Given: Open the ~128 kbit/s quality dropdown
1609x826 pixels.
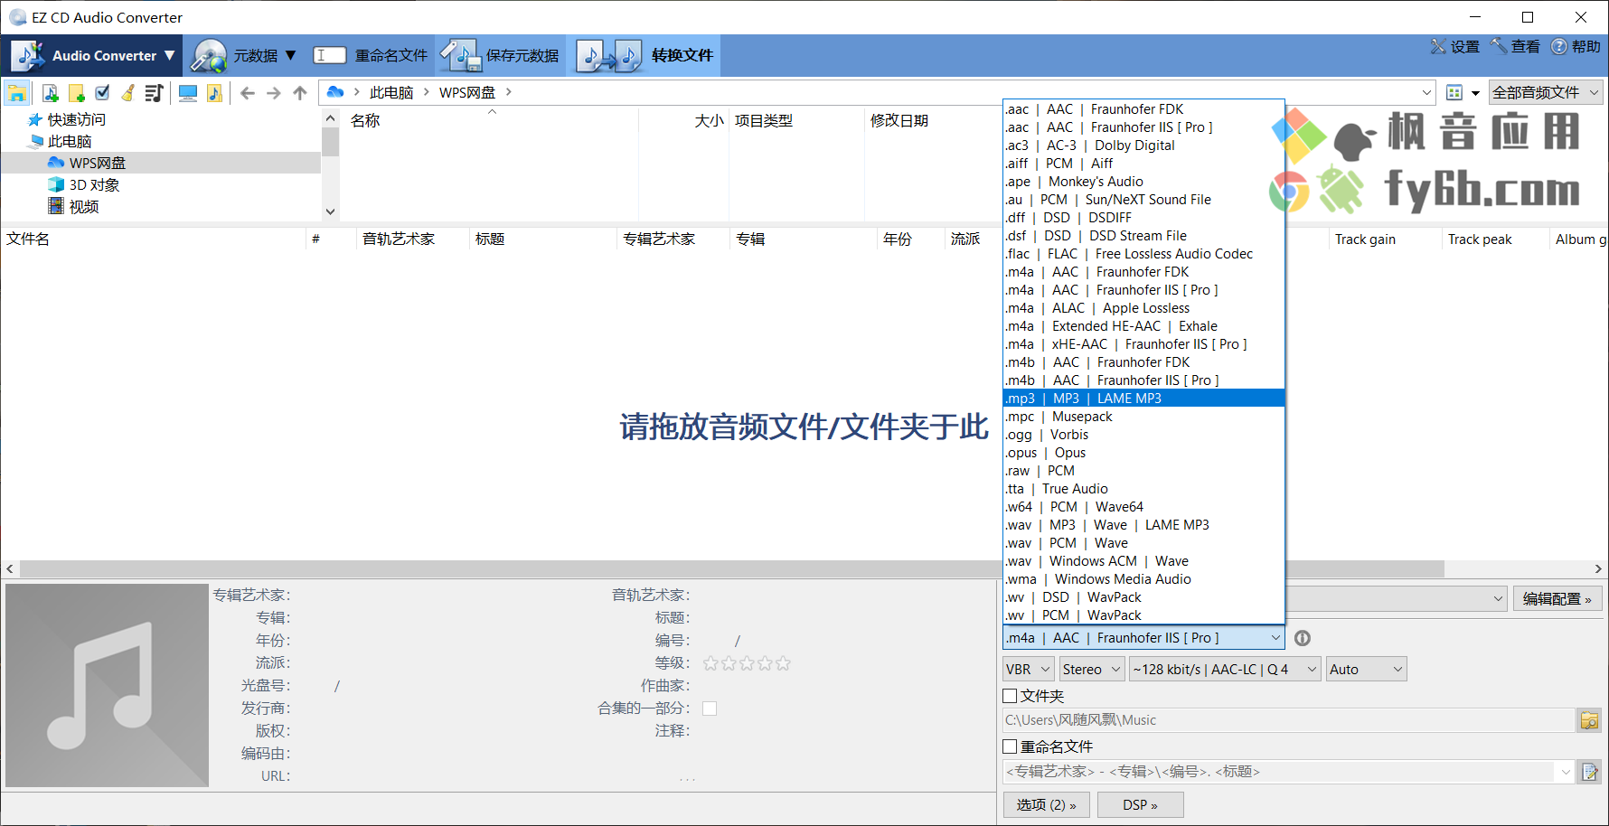Looking at the screenshot, I should click(1225, 670).
